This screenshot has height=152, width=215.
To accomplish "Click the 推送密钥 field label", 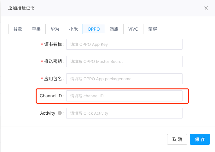I will (54, 62).
